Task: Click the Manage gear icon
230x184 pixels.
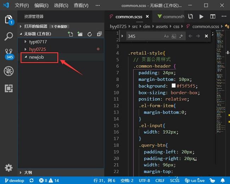Action: point(8,167)
